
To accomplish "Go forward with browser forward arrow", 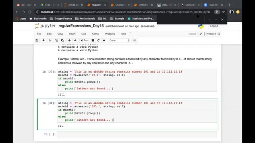I will (24, 12).
